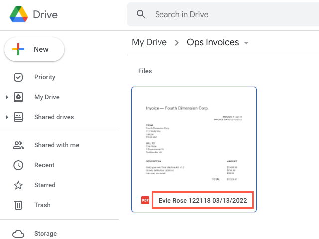319x239 pixels.
Task: Open My Drive in the sidebar
Action: pos(47,97)
